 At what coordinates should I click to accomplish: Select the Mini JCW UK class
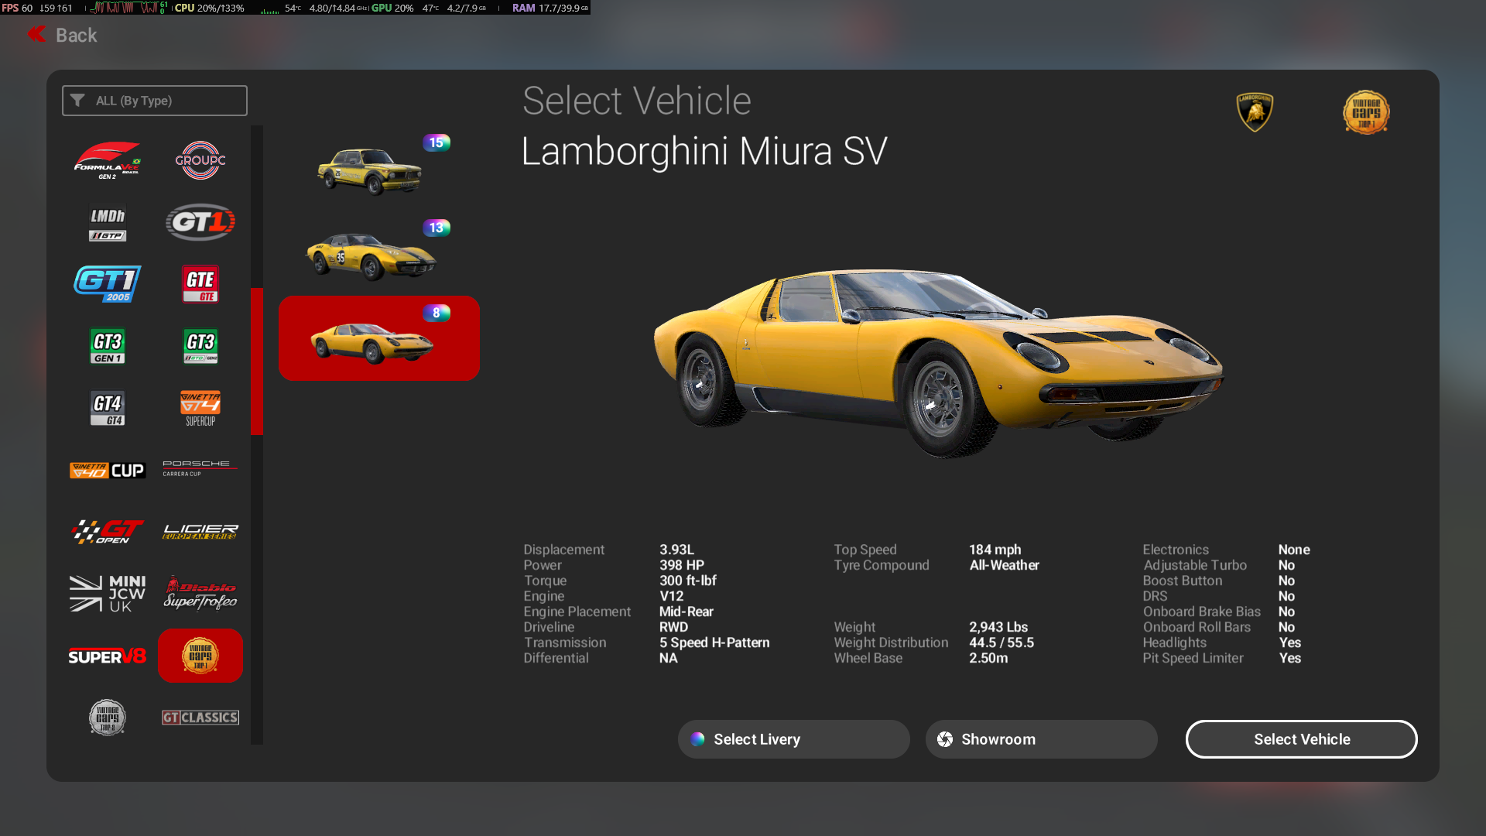(x=108, y=594)
